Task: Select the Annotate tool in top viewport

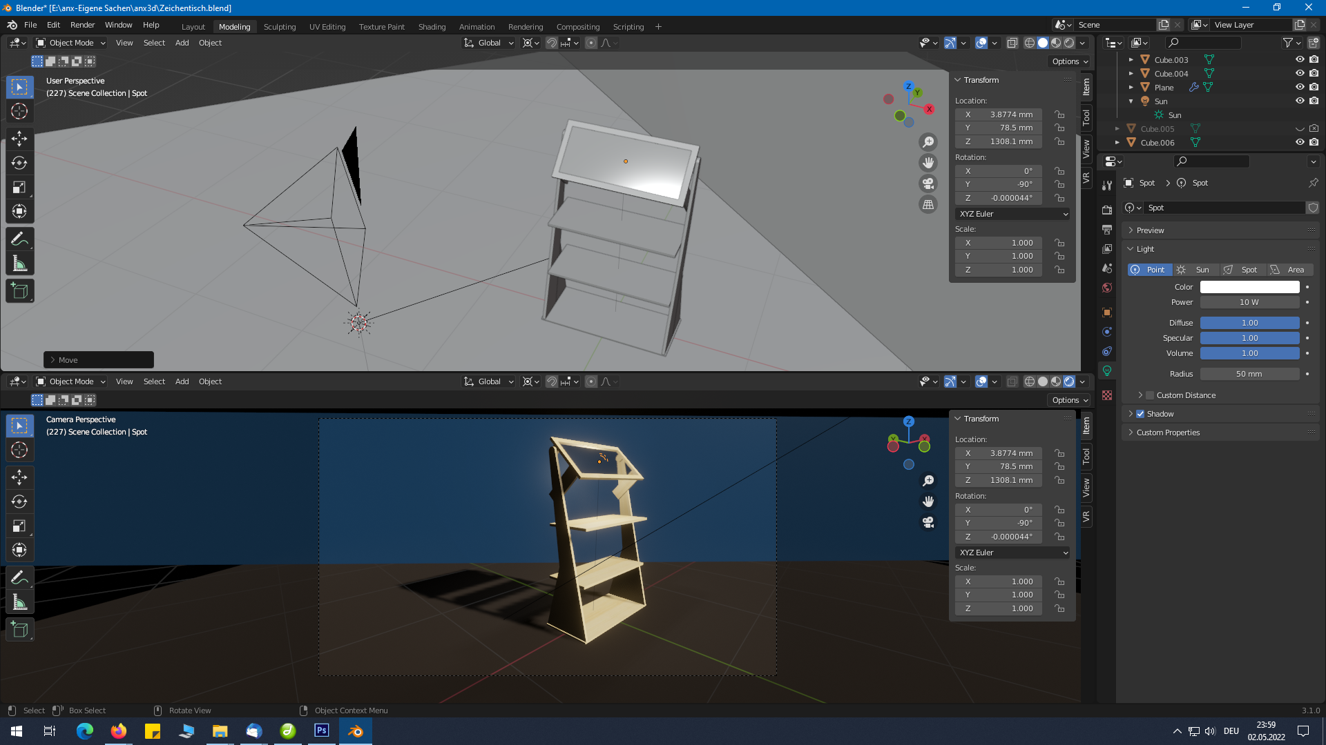Action: tap(19, 239)
